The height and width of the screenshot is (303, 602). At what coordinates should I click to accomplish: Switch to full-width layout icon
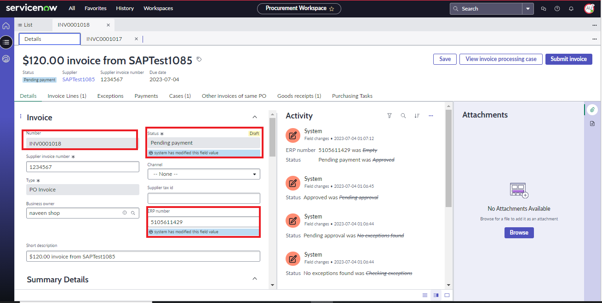point(447,295)
